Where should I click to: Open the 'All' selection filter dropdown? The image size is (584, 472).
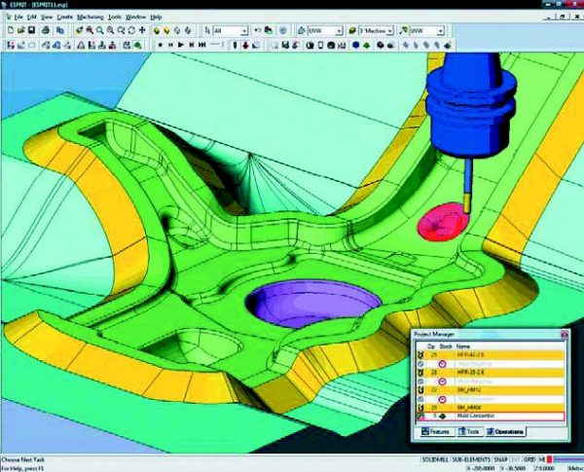point(244,31)
